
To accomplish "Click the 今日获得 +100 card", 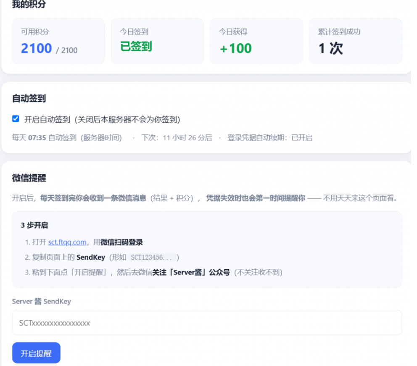I will coord(256,41).
